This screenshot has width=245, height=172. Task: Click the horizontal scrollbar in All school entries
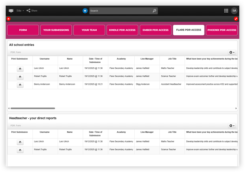click(x=33, y=108)
